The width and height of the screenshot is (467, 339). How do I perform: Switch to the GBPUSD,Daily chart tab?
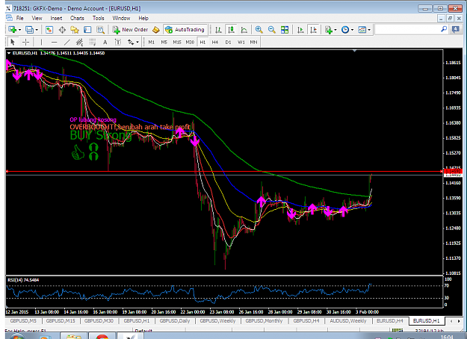[x=175, y=321]
